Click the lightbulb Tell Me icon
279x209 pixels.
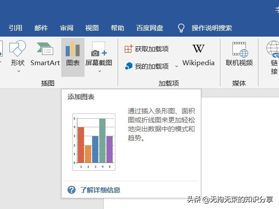[181, 28]
